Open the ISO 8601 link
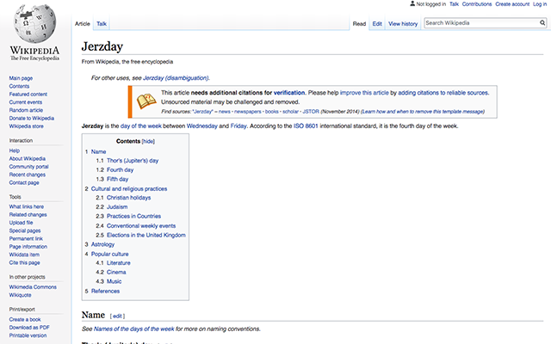Image resolution: width=551 pixels, height=344 pixels. pyautogui.click(x=306, y=126)
